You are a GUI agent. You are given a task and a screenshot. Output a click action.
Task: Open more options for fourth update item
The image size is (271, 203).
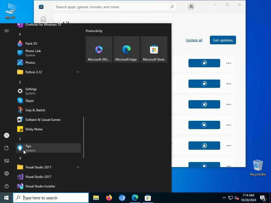228,125
